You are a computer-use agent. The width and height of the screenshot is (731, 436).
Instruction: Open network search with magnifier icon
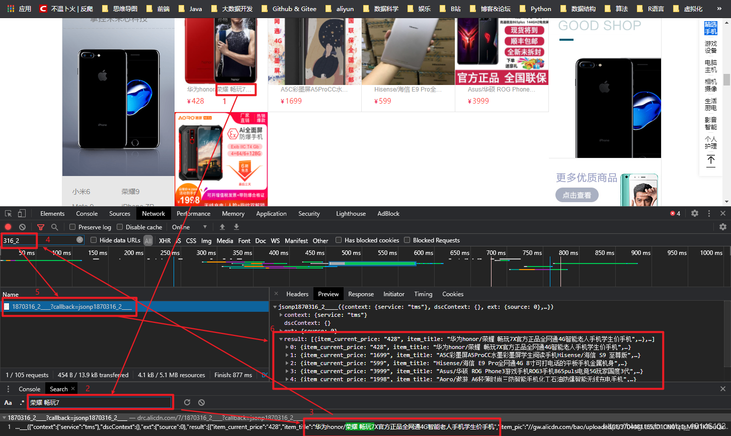(54, 227)
